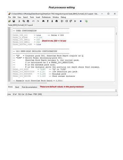This screenshot has width=123, height=160.
Task: Redo the edit via toolbar arrow
Action: [x=38, y=21]
